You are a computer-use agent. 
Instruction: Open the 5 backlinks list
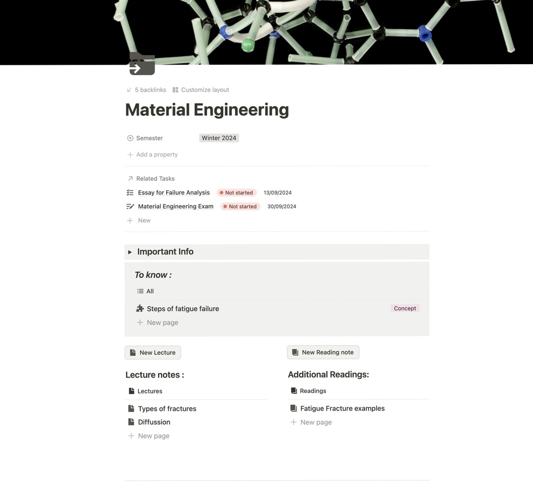tap(146, 90)
